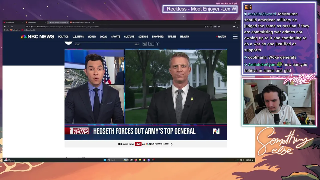Image resolution: width=320 pixels, height=180 pixels.
Task: Seek on the audio progress bar
Action: [x=107, y=42]
